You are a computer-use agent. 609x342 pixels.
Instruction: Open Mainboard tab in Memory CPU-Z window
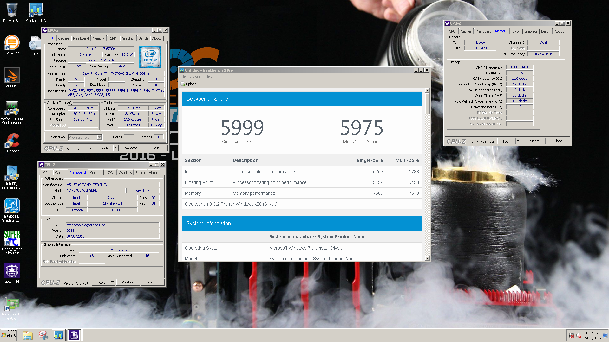483,31
